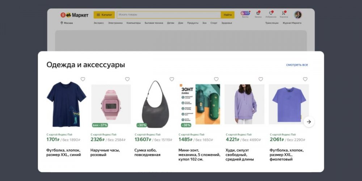
Task: Add the blue t-shirt to favorites
Action: [x=83, y=79]
